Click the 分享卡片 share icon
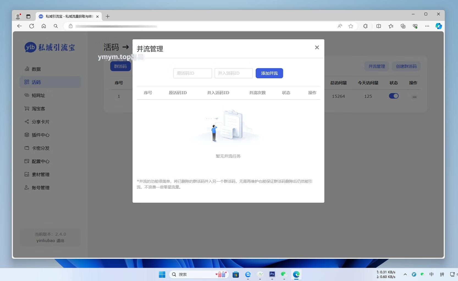 pyautogui.click(x=27, y=121)
